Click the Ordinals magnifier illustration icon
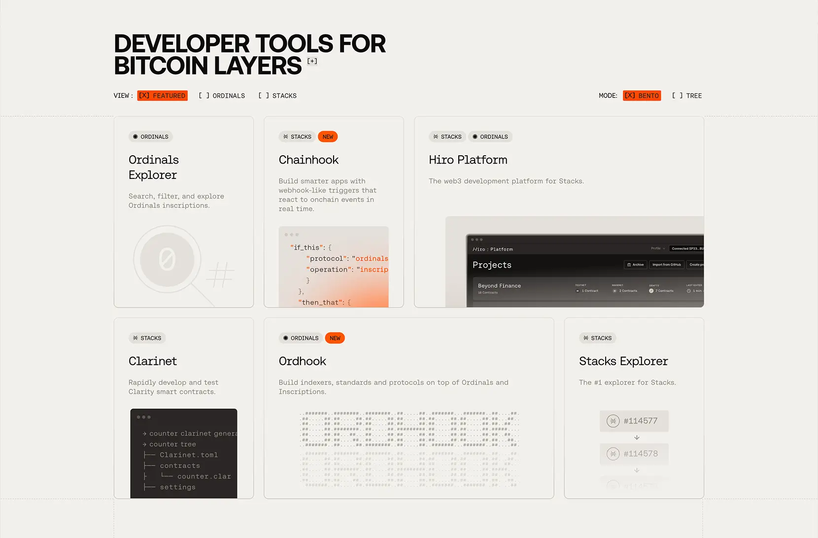The width and height of the screenshot is (818, 538). point(167,259)
